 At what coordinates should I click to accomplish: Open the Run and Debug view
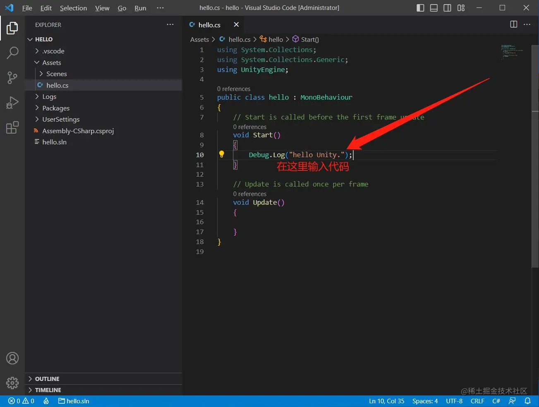click(x=12, y=102)
